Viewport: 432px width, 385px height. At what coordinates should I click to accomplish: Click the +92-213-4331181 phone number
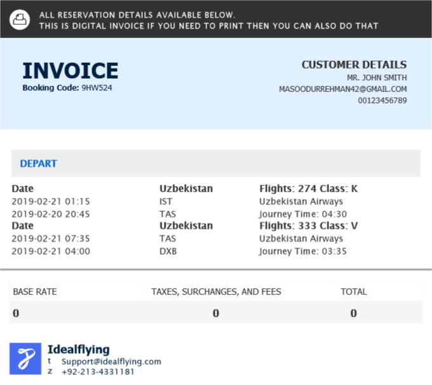[x=98, y=372]
